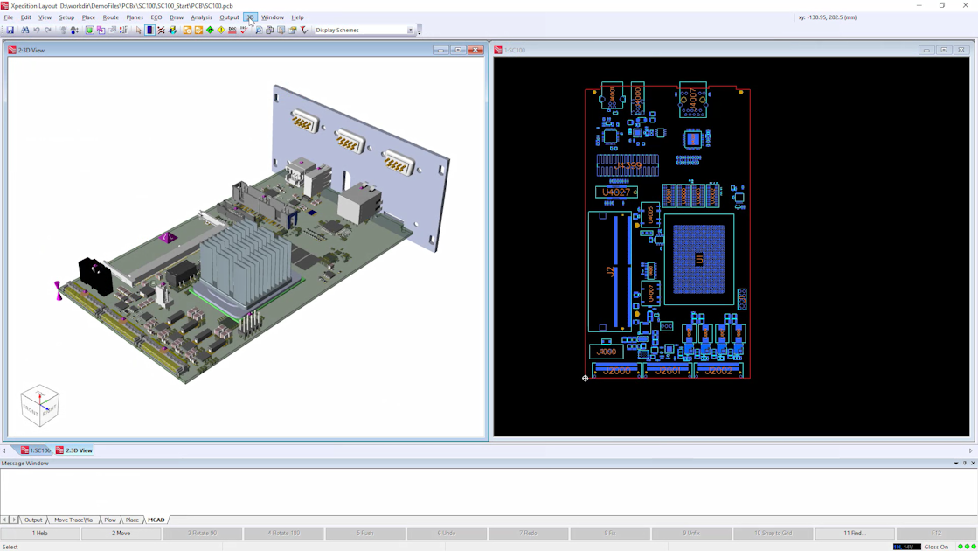
Task: Open Display Control with the highlighted panel icon
Action: (x=149, y=30)
